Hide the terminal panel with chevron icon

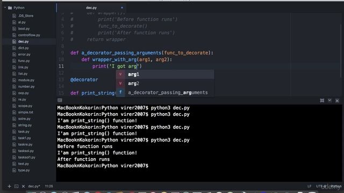329,100
